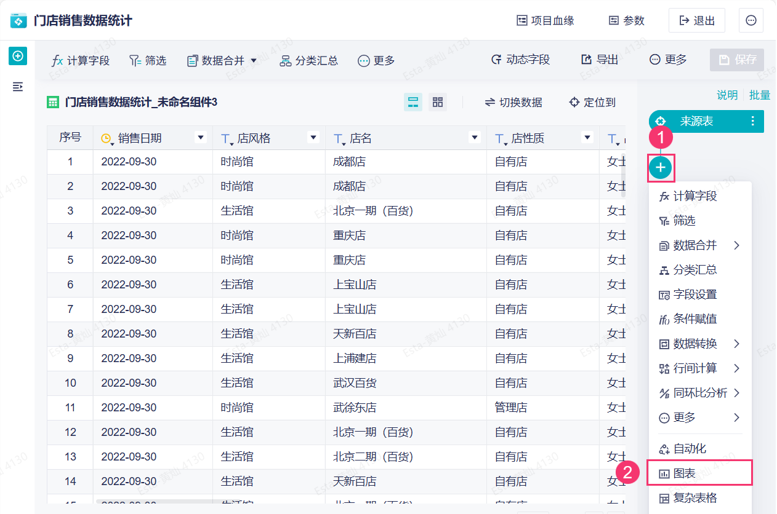Screen dimensions: 777x514
Task: Switch to the grid card-view toggle
Action: pos(438,102)
